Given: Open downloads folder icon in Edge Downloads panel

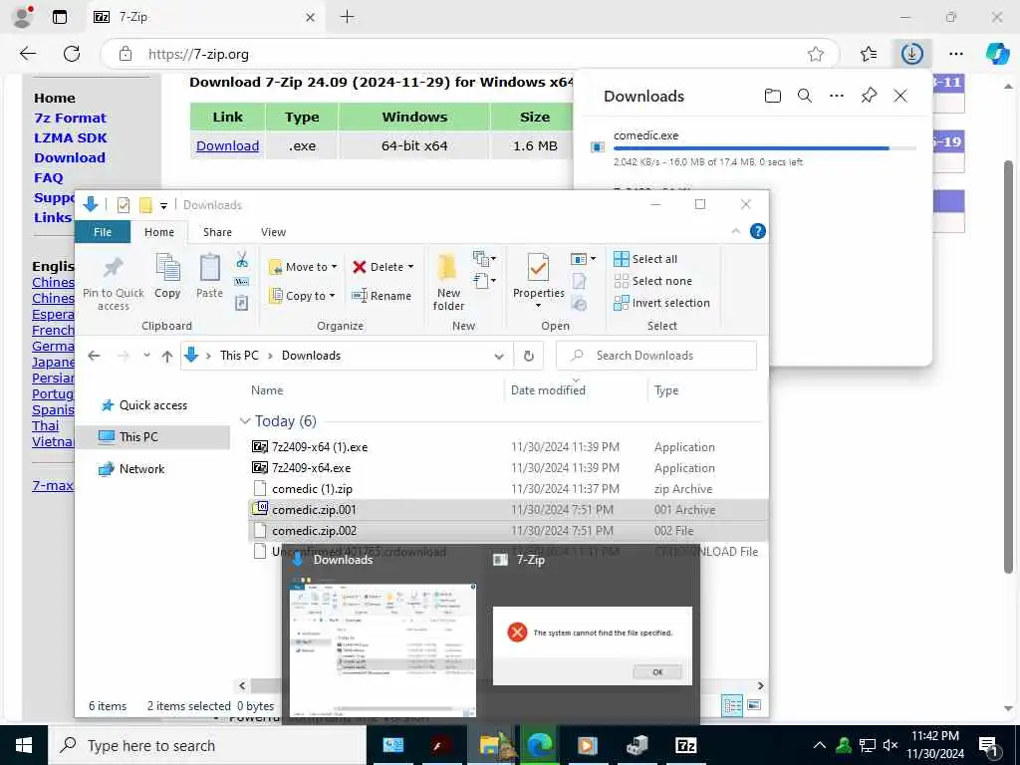Looking at the screenshot, I should pos(772,97).
